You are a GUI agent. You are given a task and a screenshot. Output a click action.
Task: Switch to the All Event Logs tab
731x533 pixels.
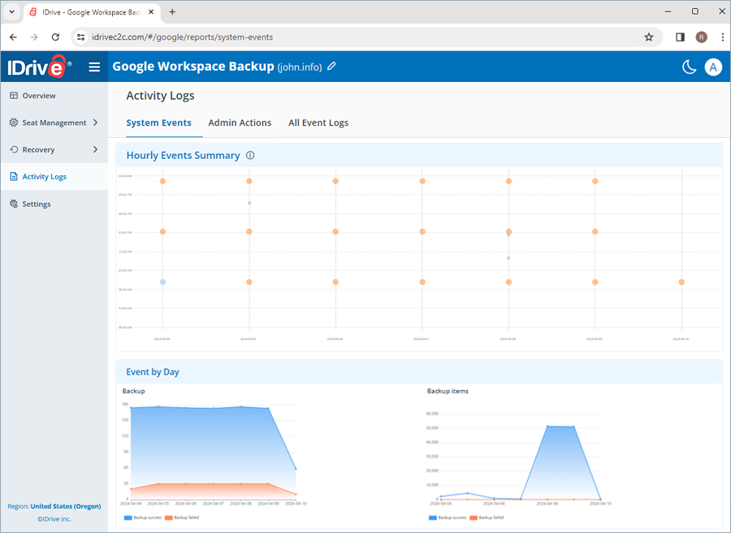coord(318,123)
